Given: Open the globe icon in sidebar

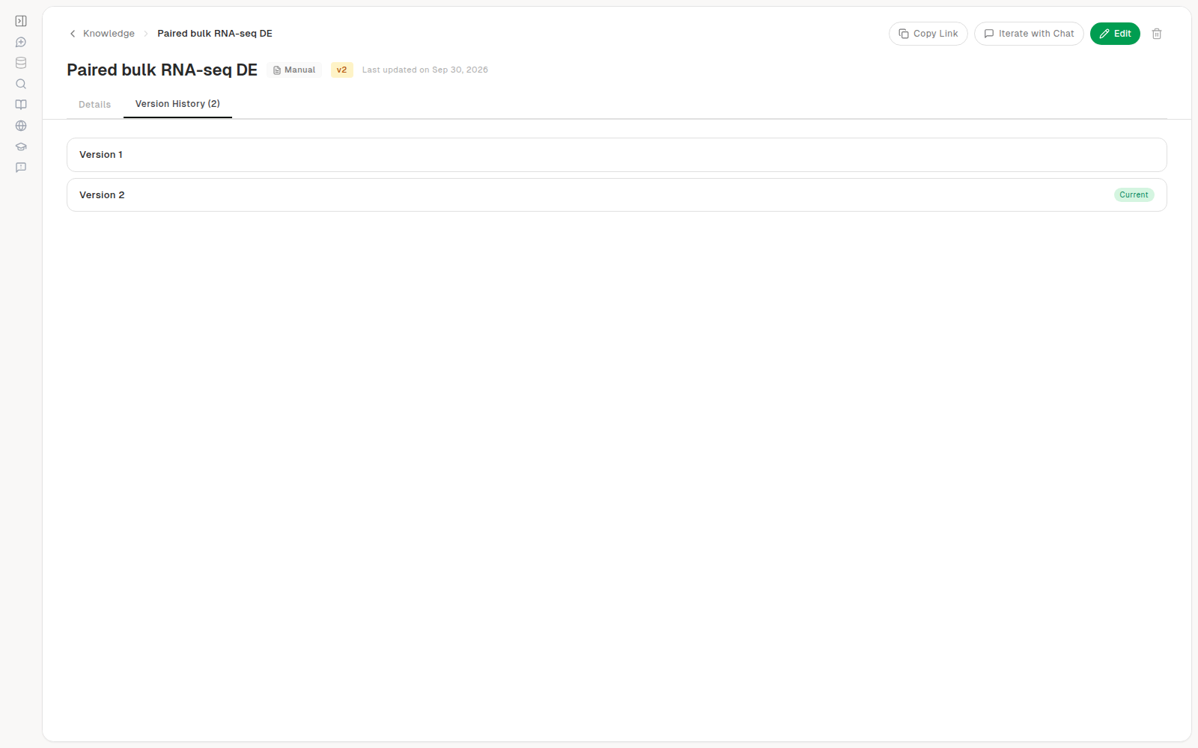Looking at the screenshot, I should (21, 126).
